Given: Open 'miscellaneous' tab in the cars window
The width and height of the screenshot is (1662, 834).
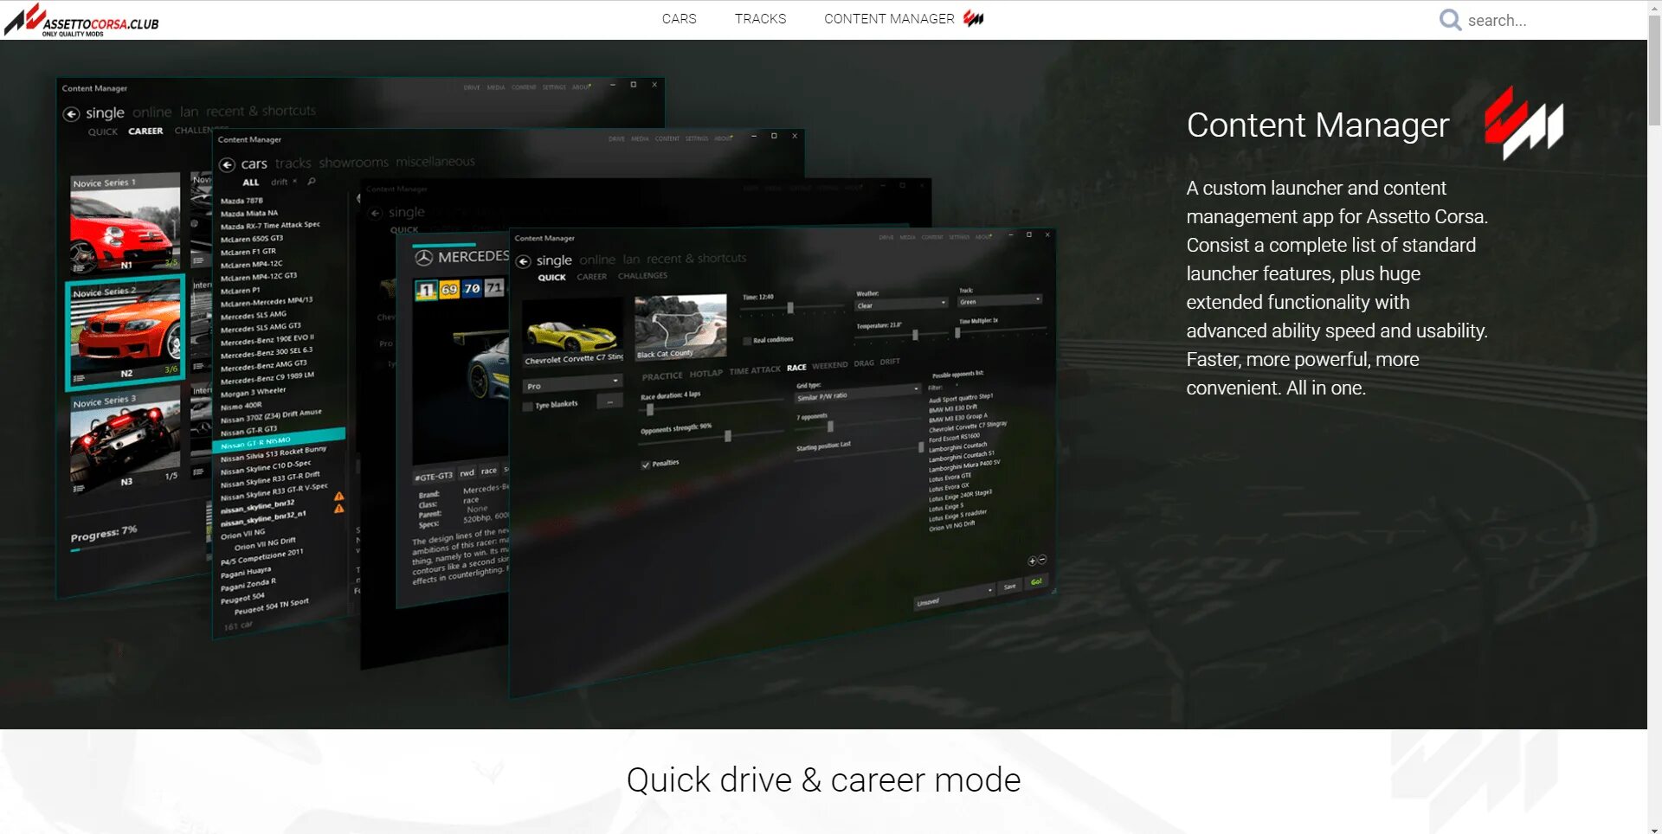Looking at the screenshot, I should click(x=435, y=162).
